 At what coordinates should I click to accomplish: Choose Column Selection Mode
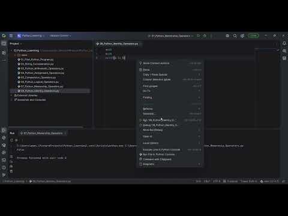tap(170, 80)
